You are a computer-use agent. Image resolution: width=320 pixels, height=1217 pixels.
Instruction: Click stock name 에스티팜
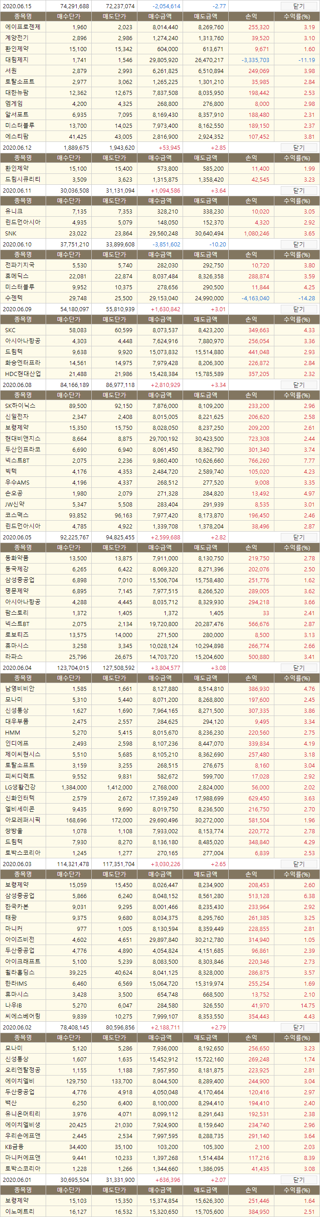coord(16,136)
